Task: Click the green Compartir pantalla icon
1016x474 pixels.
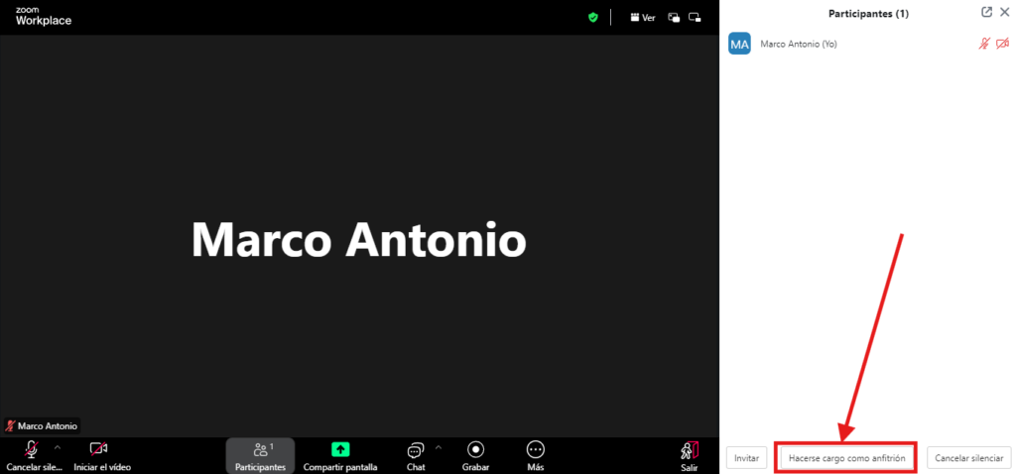Action: 340,449
